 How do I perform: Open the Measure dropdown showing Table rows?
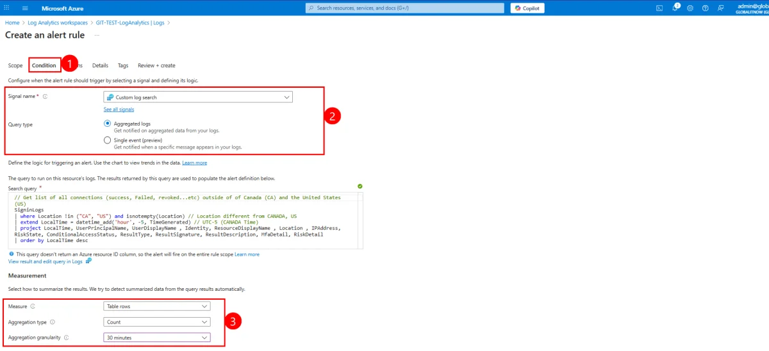tap(157, 307)
